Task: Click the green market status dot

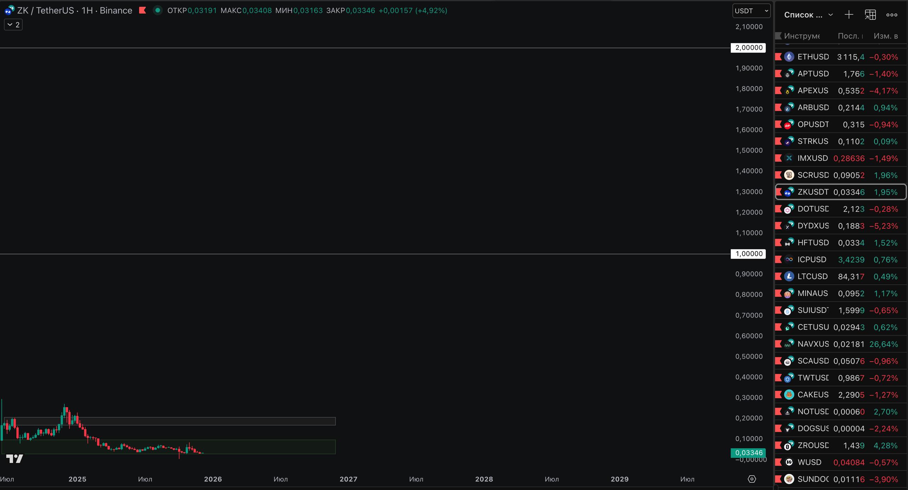Action: pos(157,10)
